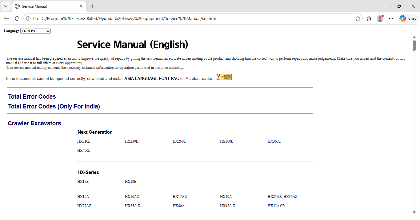Open HX35A Z service manual
The height and width of the screenshot is (220, 420).
point(132,206)
